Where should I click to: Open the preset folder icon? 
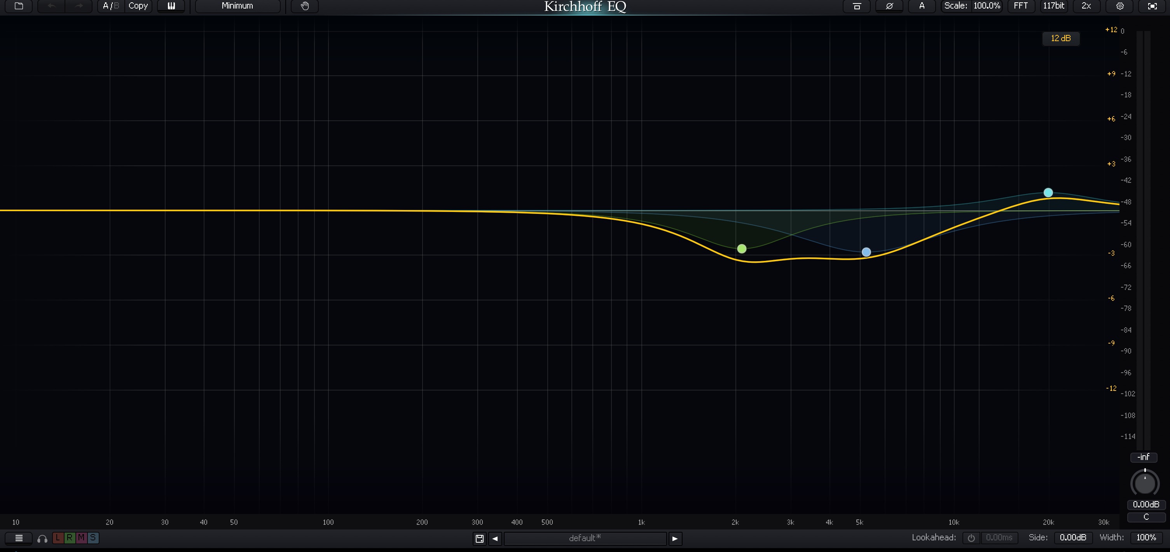19,6
